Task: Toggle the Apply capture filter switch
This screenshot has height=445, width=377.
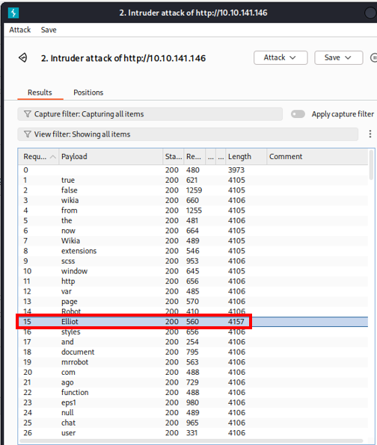Action: 298,114
